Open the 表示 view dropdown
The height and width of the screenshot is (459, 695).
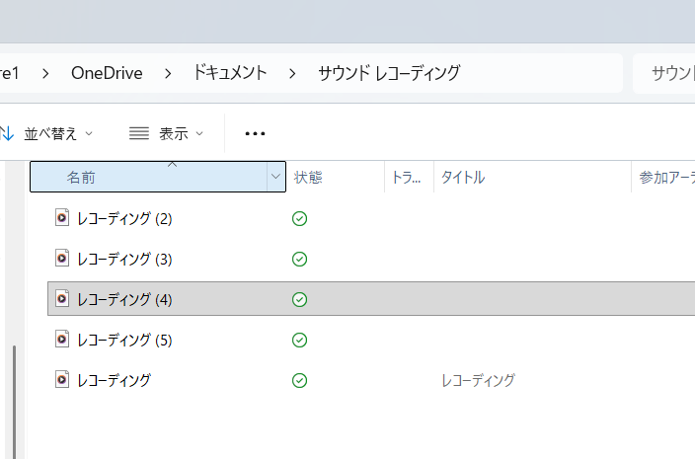(166, 133)
